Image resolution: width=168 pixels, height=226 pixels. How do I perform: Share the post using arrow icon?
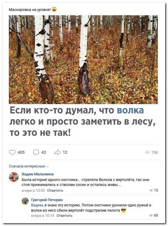pos(57,152)
